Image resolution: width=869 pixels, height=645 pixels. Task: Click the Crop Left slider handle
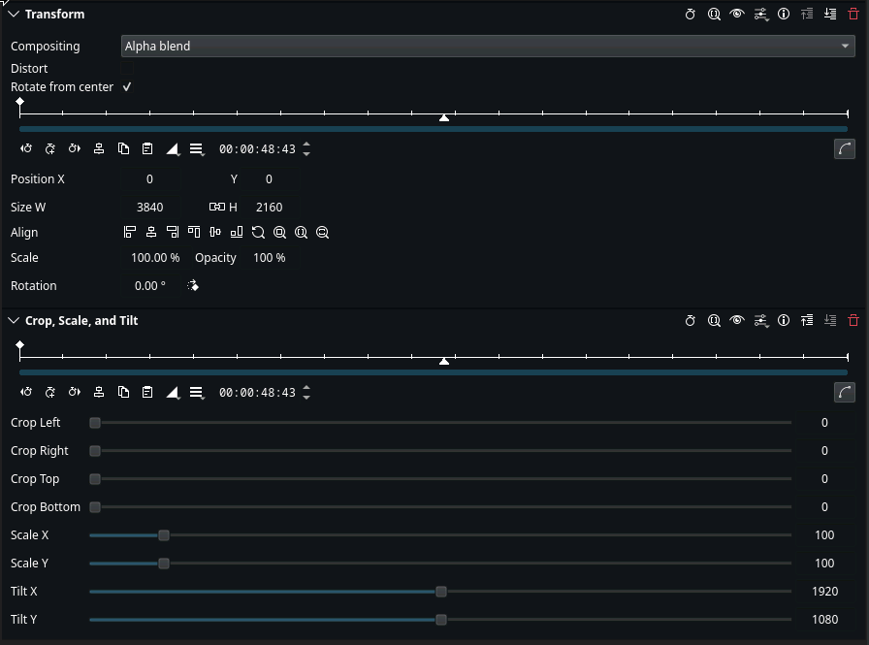95,423
